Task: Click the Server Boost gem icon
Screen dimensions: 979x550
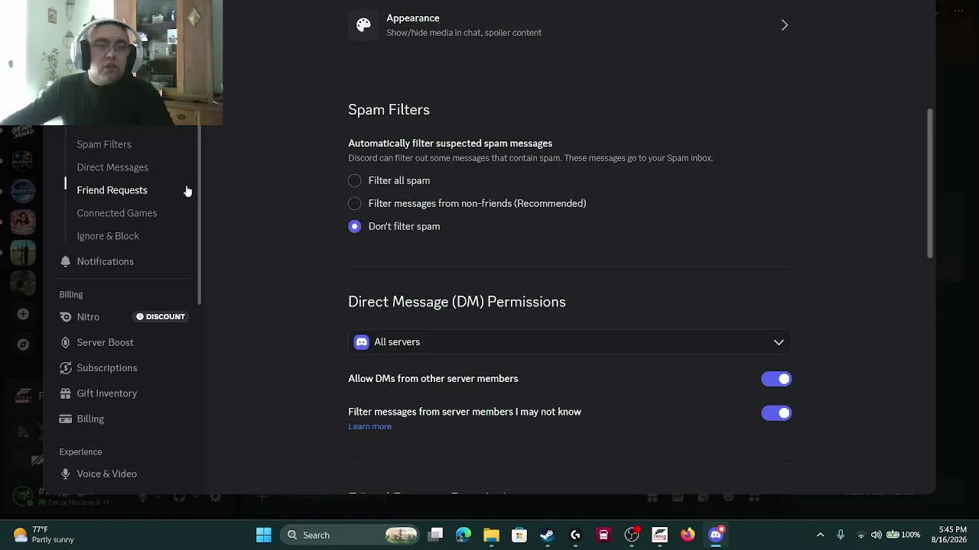Action: [x=65, y=342]
